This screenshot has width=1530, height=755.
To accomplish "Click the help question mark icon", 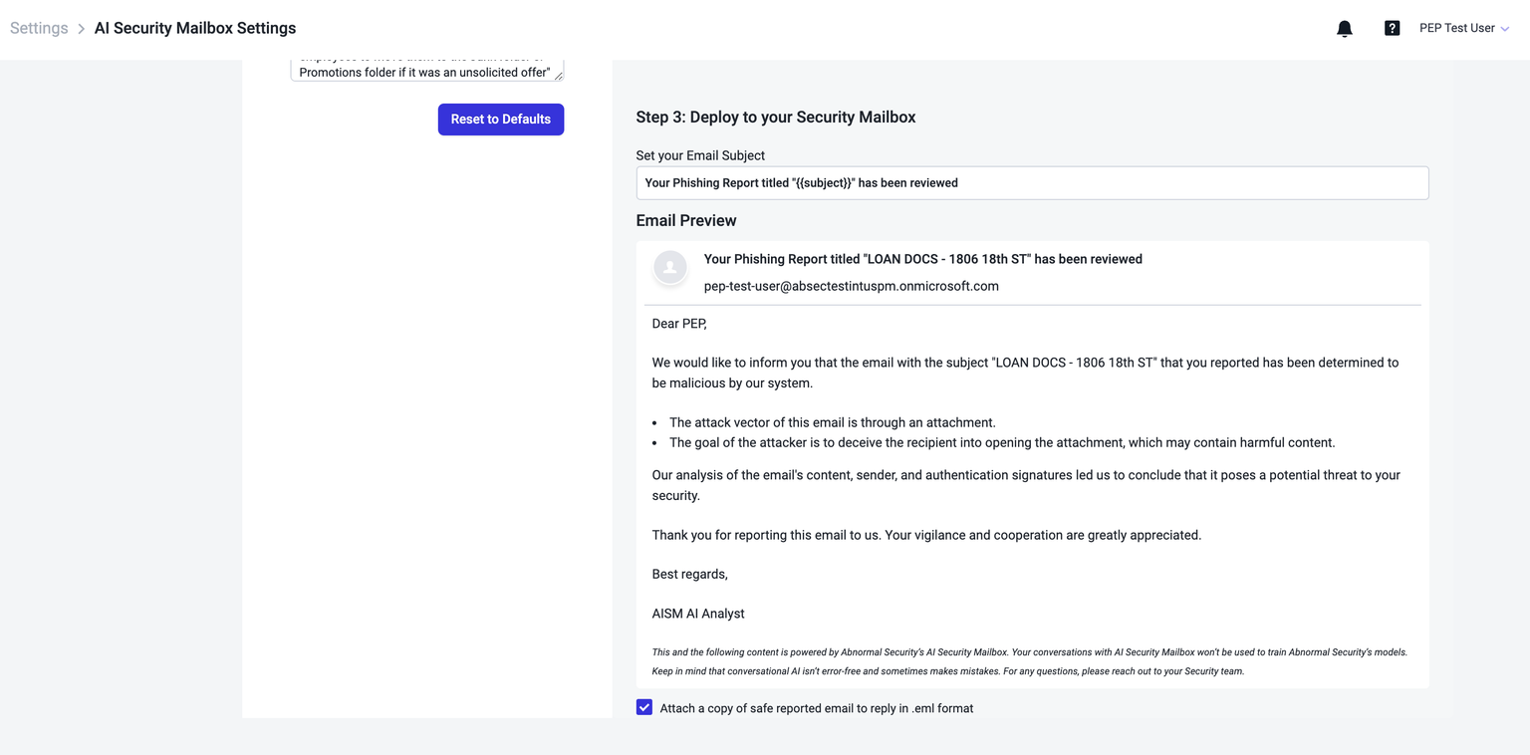I will click(x=1392, y=28).
